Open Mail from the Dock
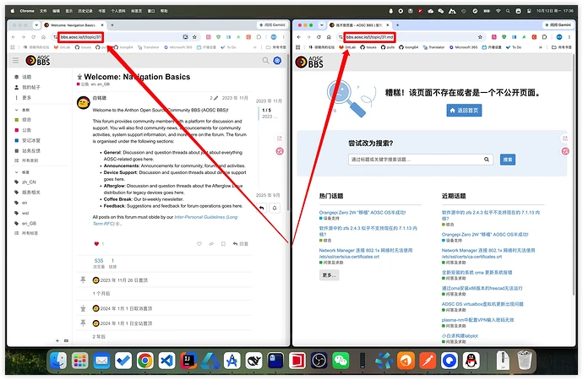Screen dimensions: 583x380 click(x=101, y=361)
